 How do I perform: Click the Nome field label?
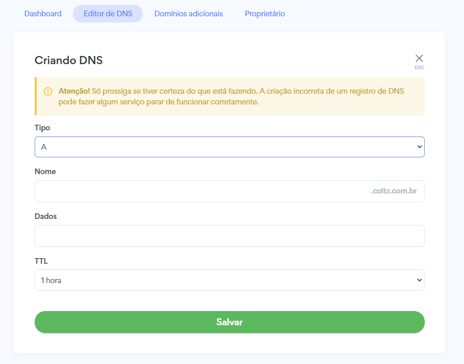(45, 172)
